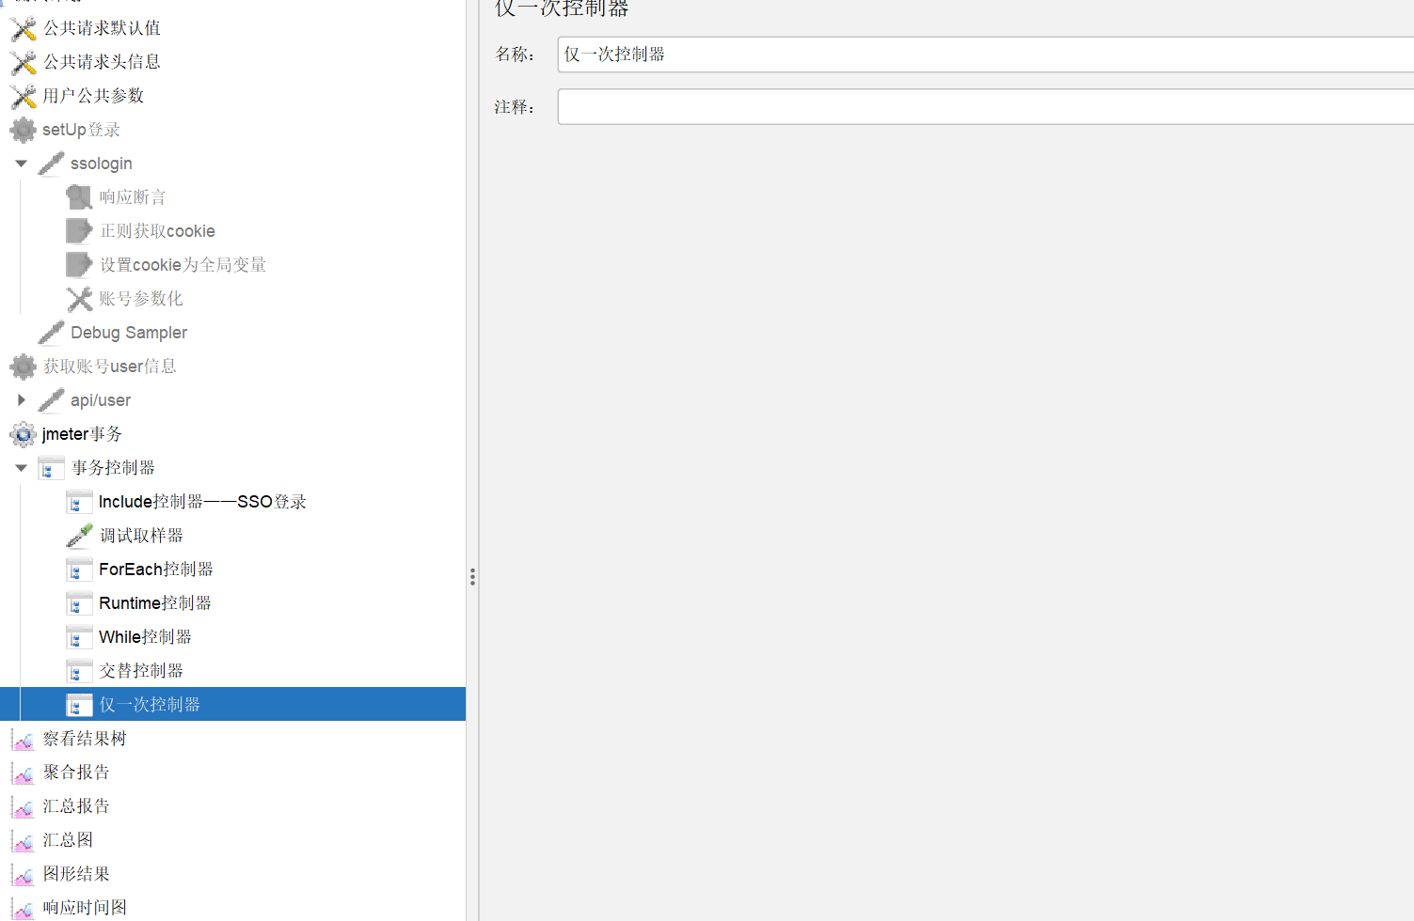Viewport: 1414px width, 921px height.
Task: Select 正则获取cookie label
Action: (157, 231)
